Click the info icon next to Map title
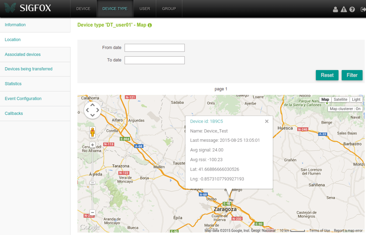 pyautogui.click(x=150, y=25)
